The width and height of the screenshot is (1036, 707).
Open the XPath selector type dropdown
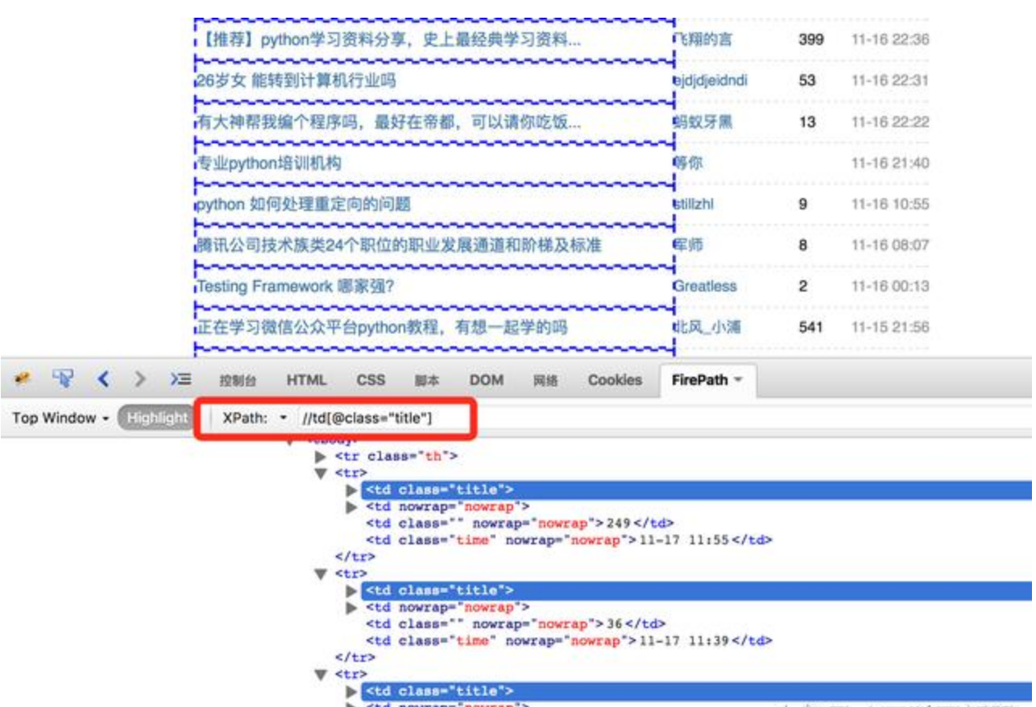tap(254, 418)
